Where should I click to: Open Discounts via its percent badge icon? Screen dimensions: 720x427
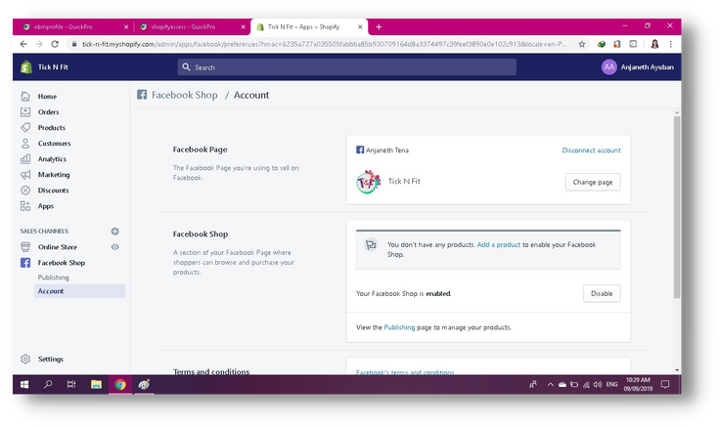tap(25, 191)
